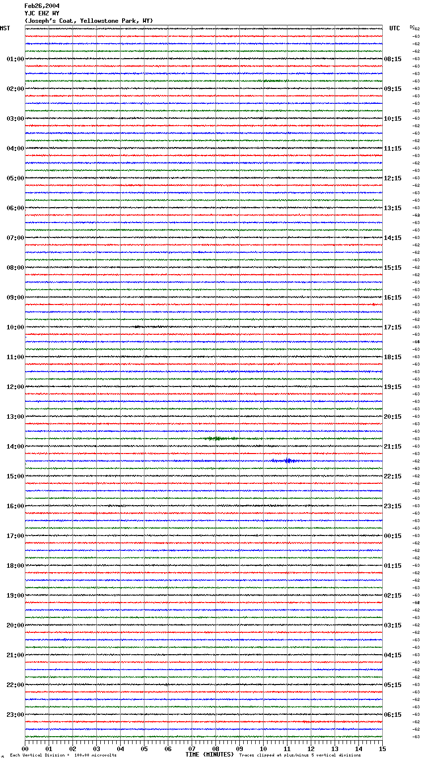The height and width of the screenshot is (762, 422).
Task: Click the 08:15 UTC time label
Action: tap(393, 59)
